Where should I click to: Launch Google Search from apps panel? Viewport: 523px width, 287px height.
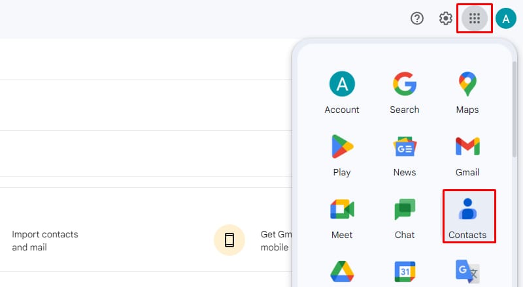point(405,93)
